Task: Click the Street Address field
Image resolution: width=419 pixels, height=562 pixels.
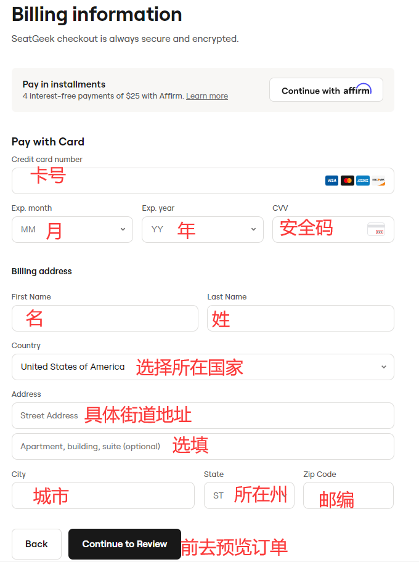Action: coord(203,415)
